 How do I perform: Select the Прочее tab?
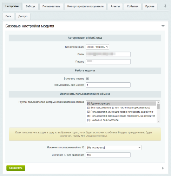[x=150, y=6]
